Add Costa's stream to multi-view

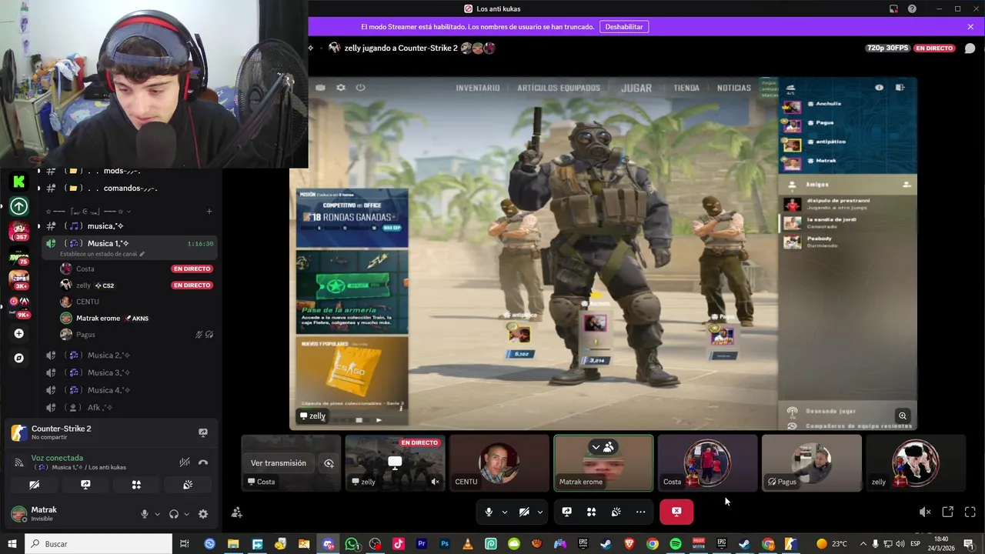click(x=329, y=463)
